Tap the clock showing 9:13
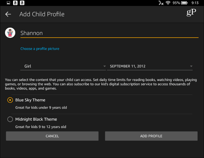This screenshot has height=158, width=204. [x=195, y=3]
